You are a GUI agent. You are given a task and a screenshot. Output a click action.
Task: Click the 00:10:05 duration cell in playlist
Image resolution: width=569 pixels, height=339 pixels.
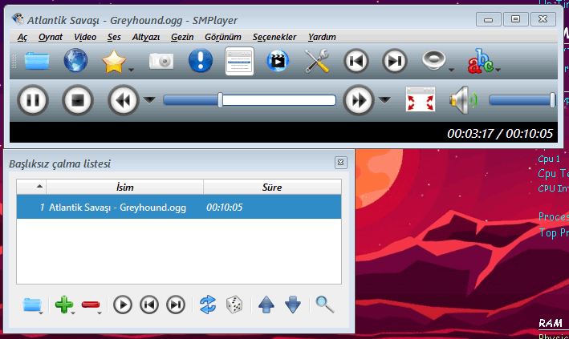click(224, 208)
